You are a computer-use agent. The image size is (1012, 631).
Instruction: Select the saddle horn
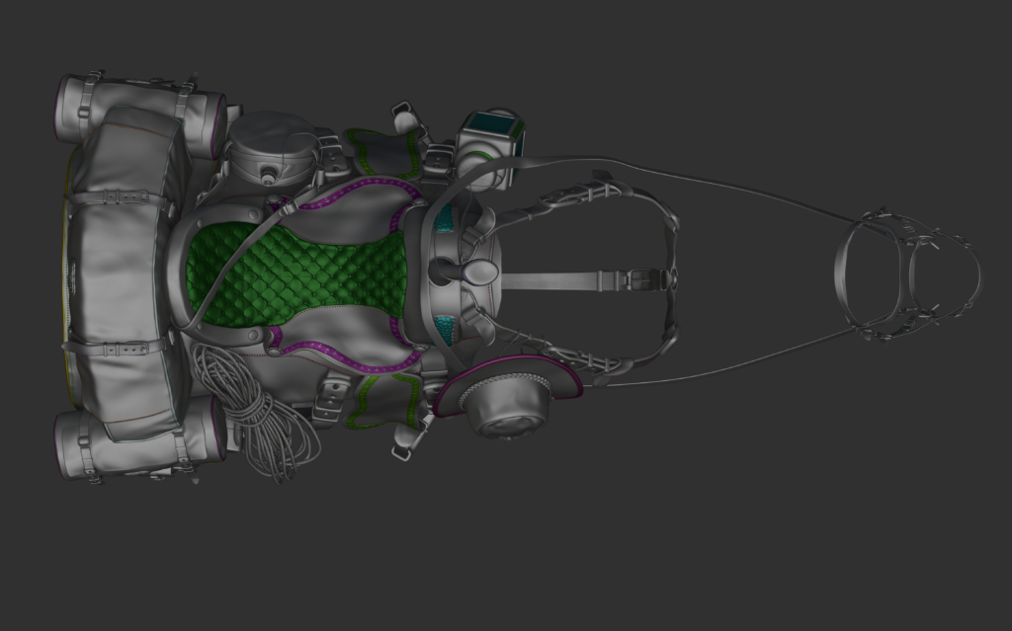click(x=464, y=272)
